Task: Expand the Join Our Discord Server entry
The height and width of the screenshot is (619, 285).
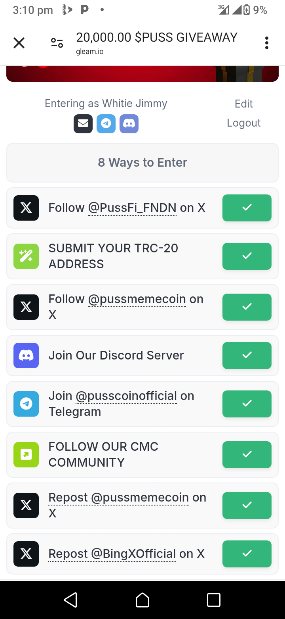Action: click(x=142, y=356)
